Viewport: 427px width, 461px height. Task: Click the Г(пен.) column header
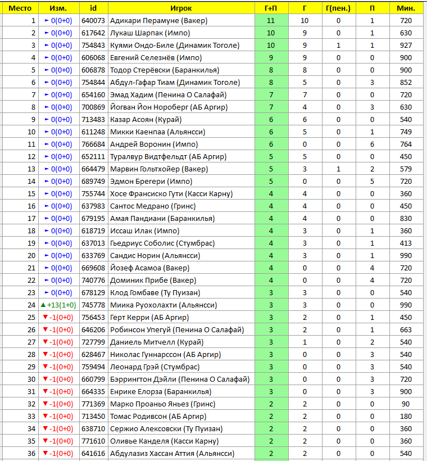point(339,8)
